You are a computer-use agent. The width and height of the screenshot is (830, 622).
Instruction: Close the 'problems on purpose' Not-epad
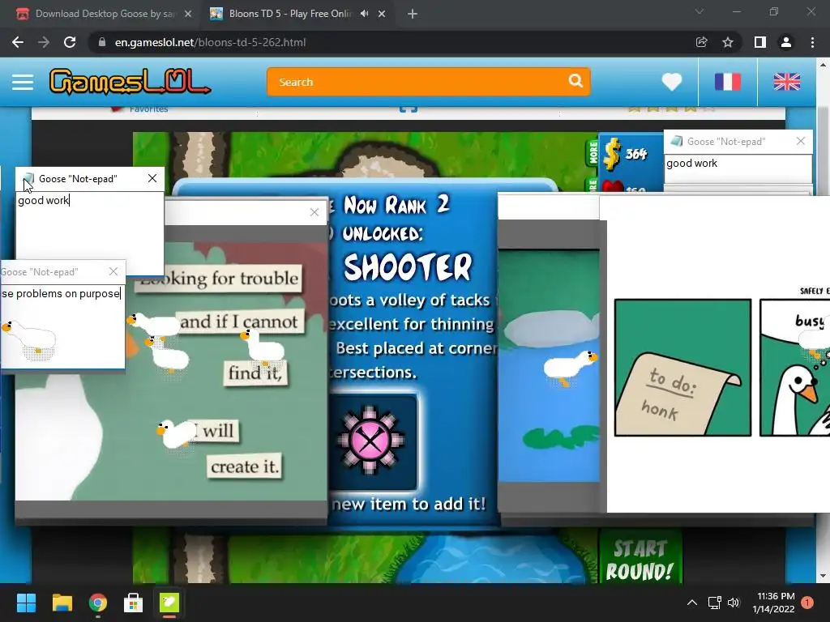113,271
